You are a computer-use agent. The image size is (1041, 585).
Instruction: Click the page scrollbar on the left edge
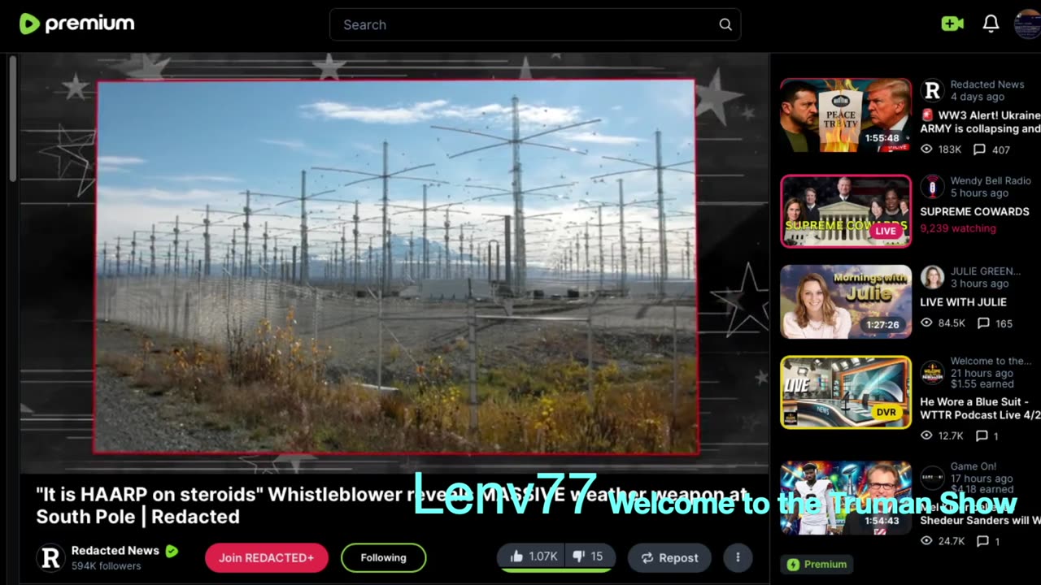[x=12, y=119]
